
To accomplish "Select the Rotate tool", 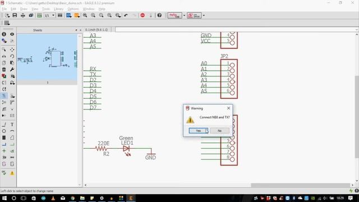I will coord(12,56).
